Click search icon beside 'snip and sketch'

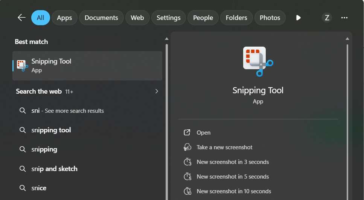click(23, 169)
